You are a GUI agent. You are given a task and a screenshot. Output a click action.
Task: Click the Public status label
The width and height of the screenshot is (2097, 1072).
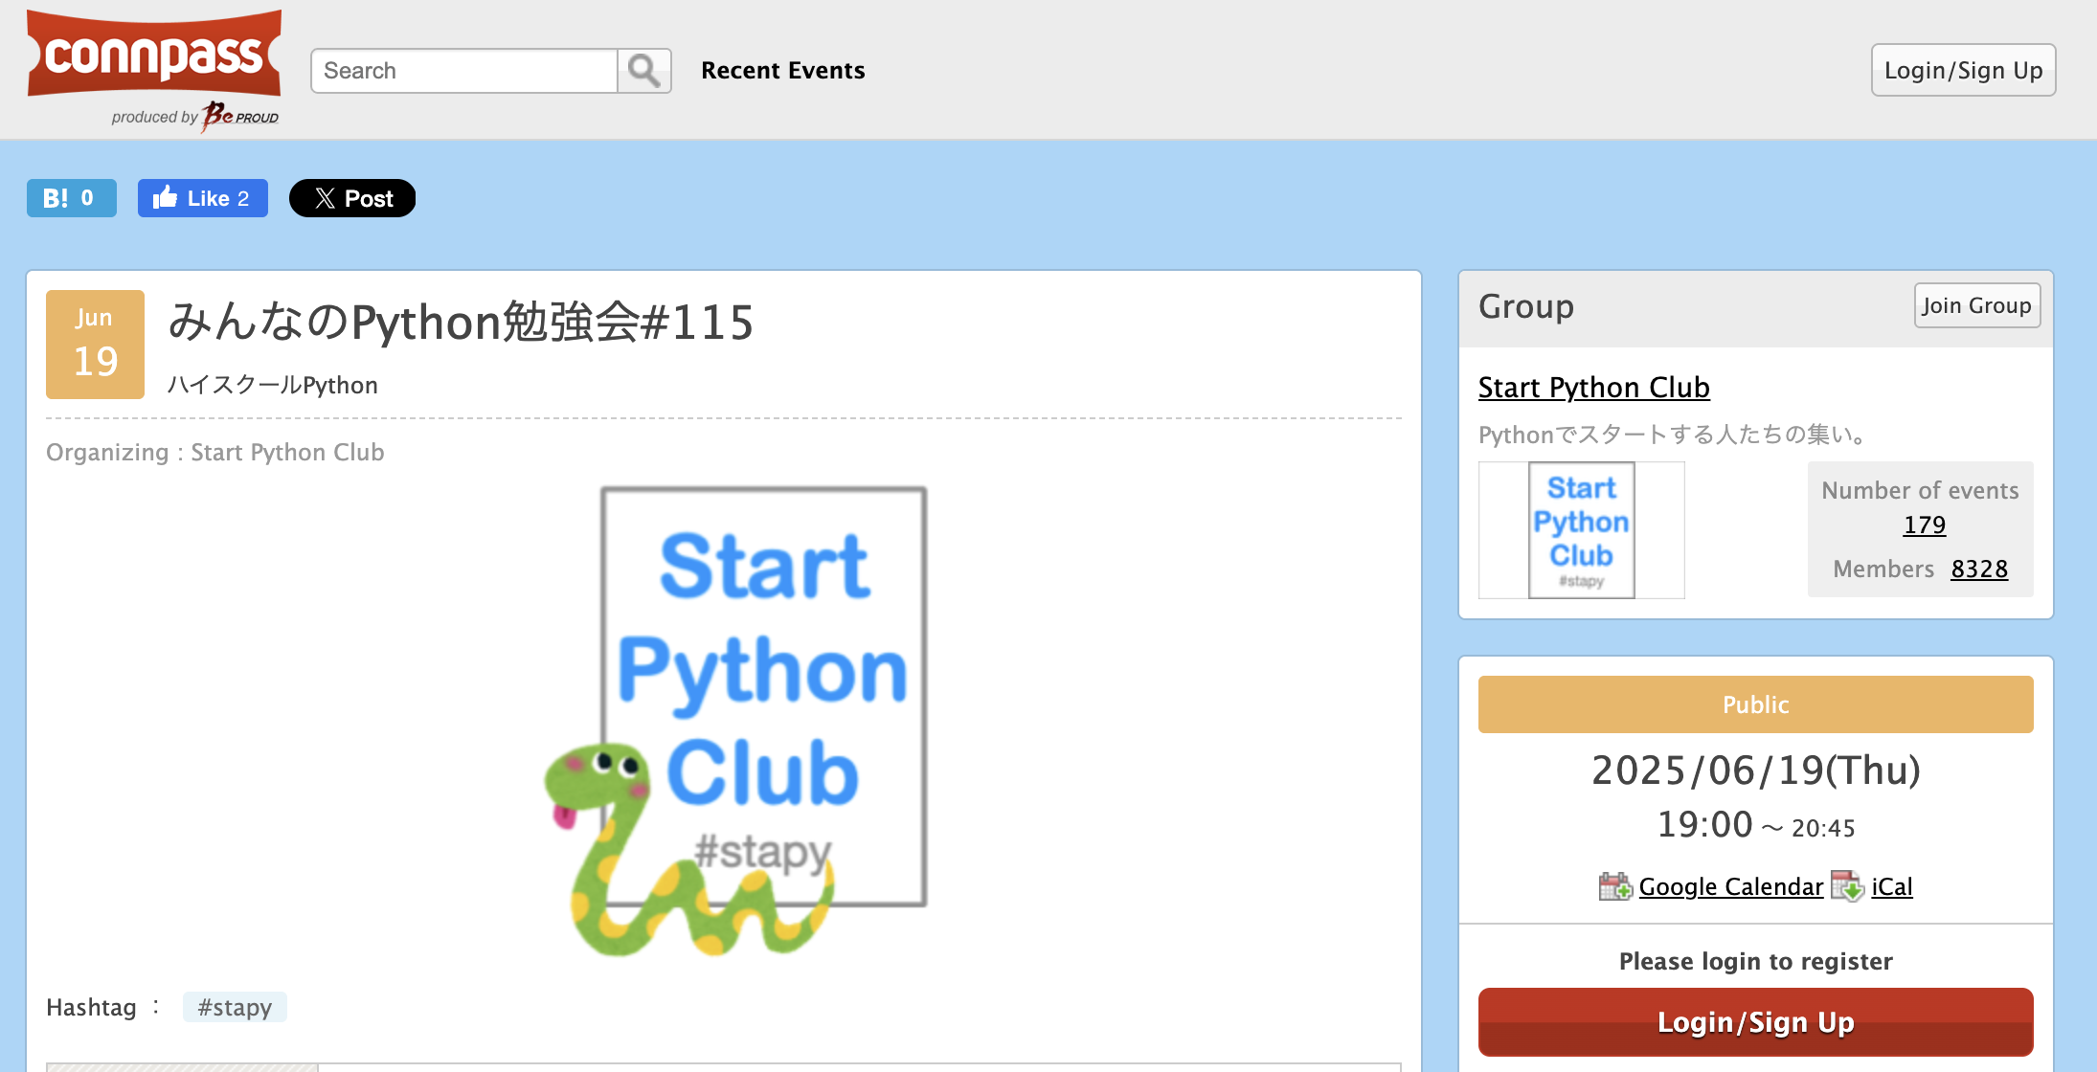[x=1755, y=704]
